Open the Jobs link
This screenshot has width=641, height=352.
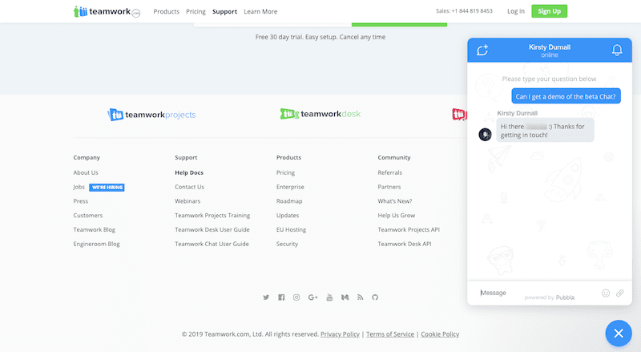(x=79, y=187)
